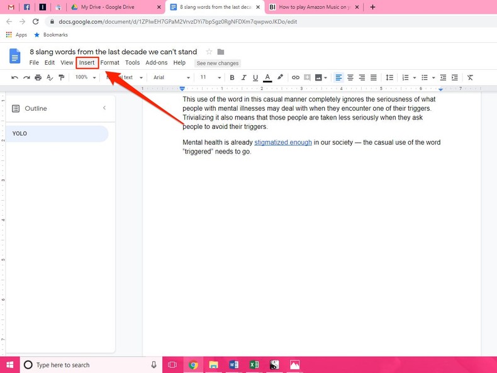
Task: Click the Undo icon in toolbar
Action: (14, 77)
